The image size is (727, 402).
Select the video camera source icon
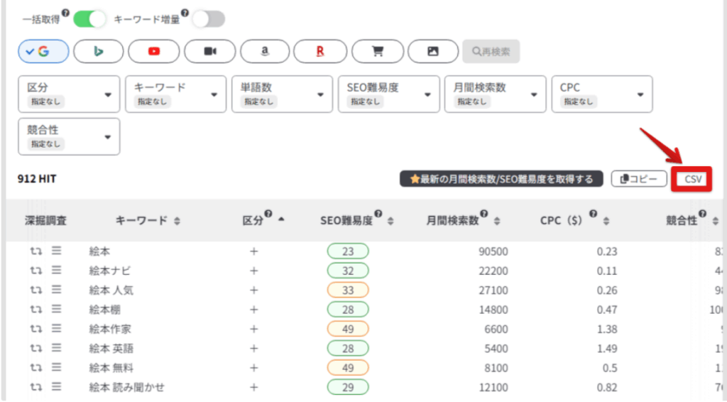click(x=209, y=51)
